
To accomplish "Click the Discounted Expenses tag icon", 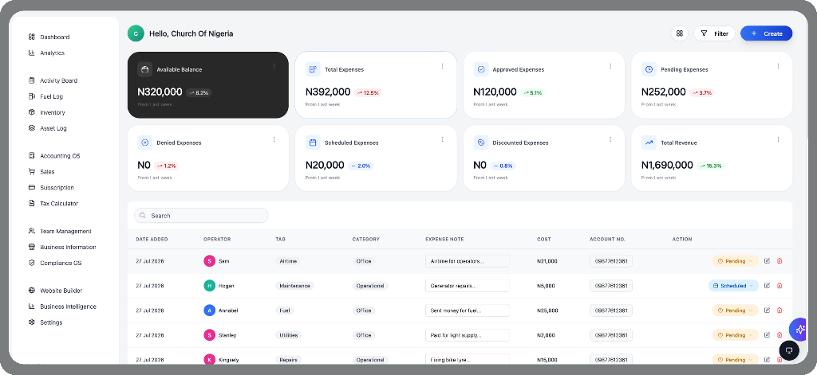I will 481,143.
